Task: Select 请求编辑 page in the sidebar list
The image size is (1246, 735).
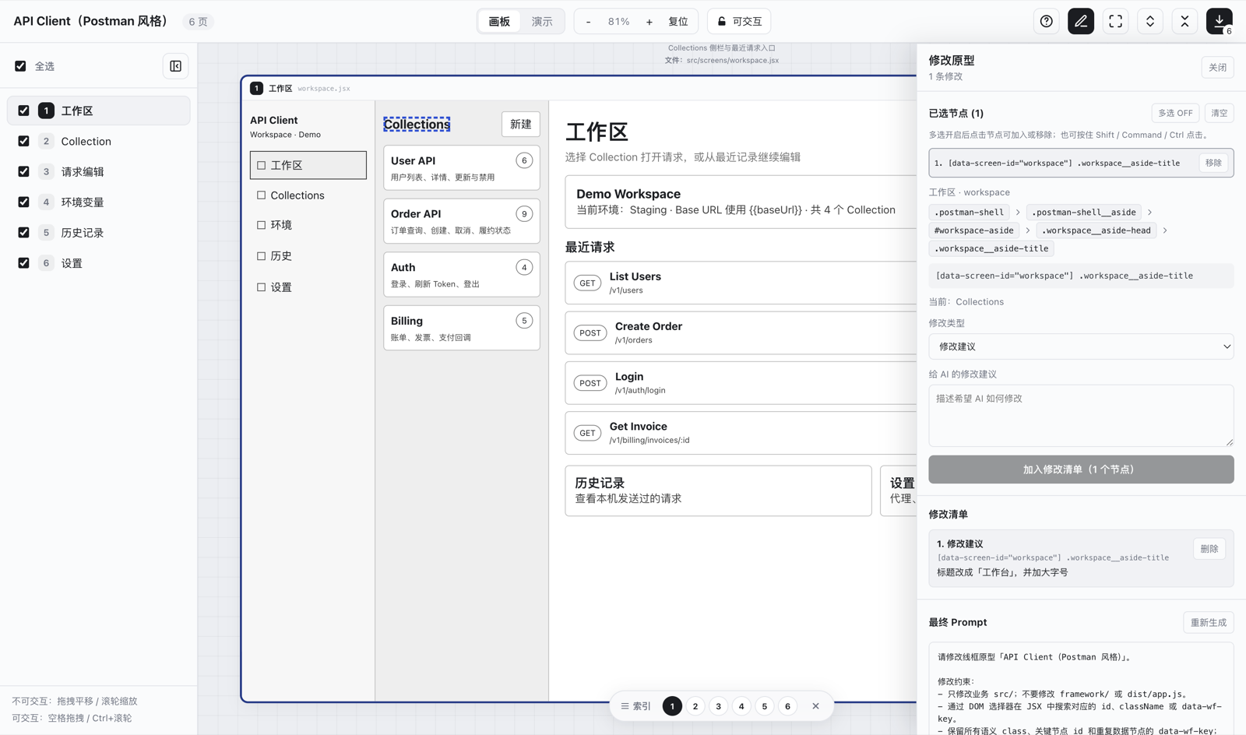Action: point(99,171)
